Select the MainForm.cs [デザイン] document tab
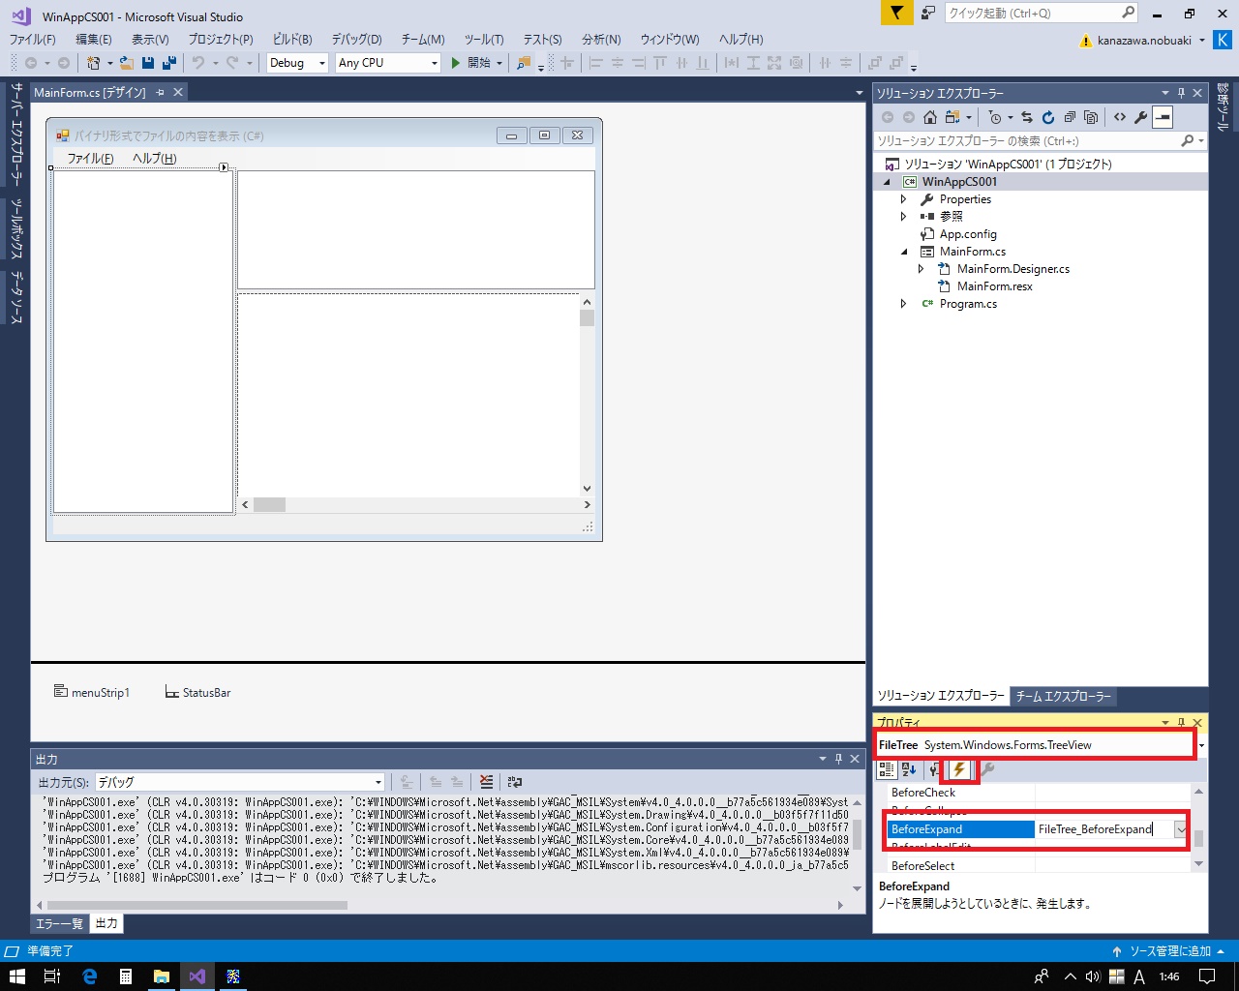The image size is (1239, 991). (x=89, y=92)
